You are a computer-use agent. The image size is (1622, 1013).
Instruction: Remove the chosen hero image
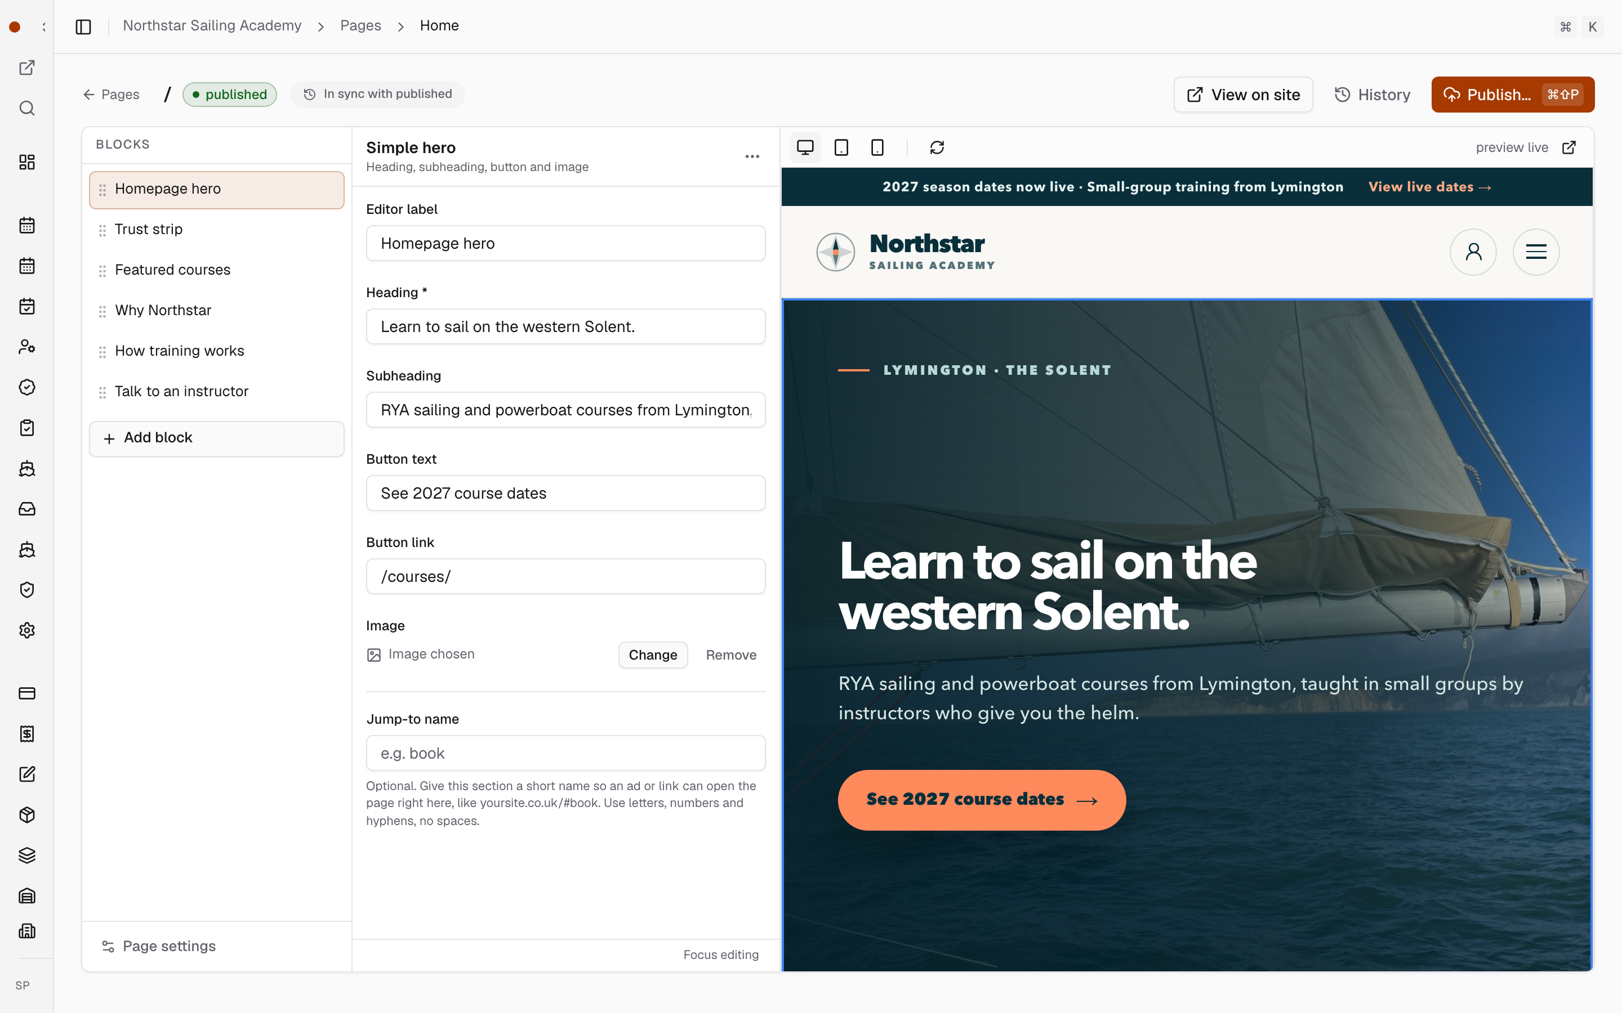pos(730,655)
